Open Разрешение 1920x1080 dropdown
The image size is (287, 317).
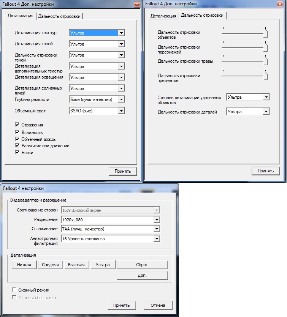pyautogui.click(x=111, y=220)
